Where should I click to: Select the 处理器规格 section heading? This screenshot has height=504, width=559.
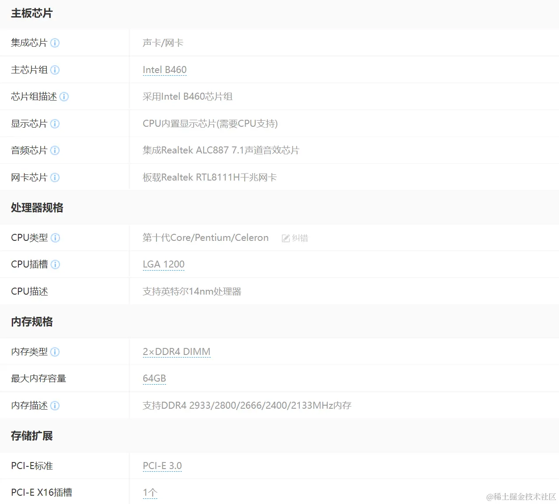tap(37, 208)
